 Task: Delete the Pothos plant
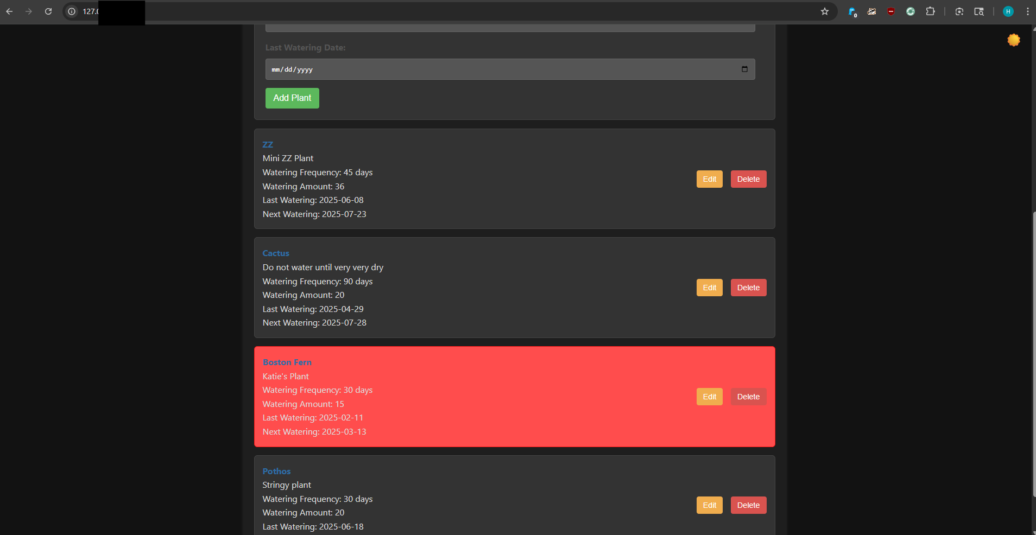coord(748,505)
